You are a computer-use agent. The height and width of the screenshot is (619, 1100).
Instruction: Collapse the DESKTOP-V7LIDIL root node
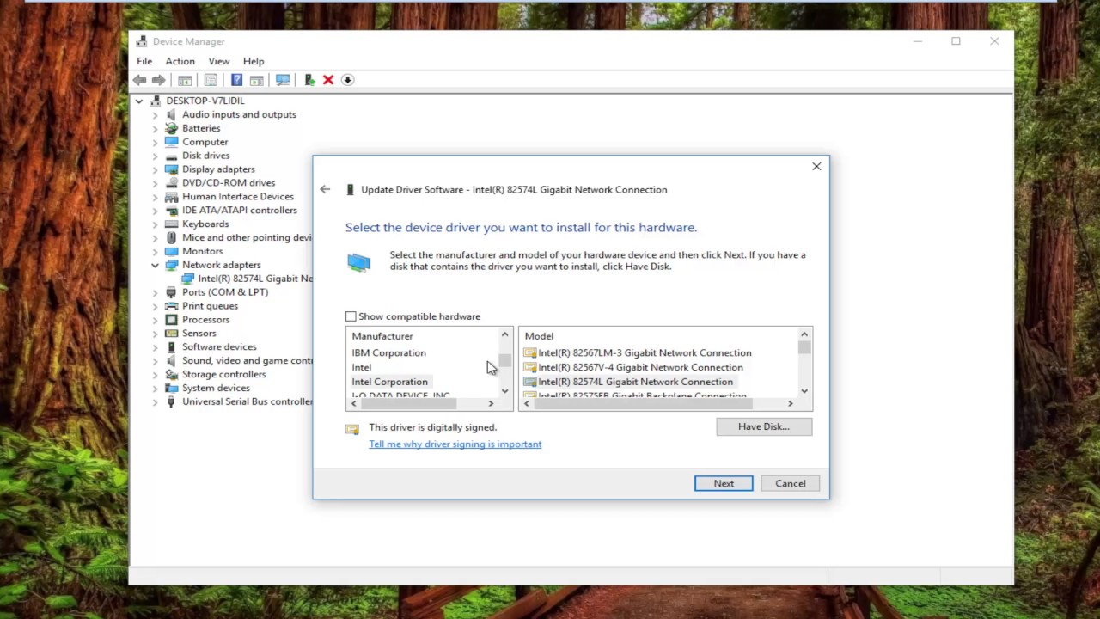[139, 101]
